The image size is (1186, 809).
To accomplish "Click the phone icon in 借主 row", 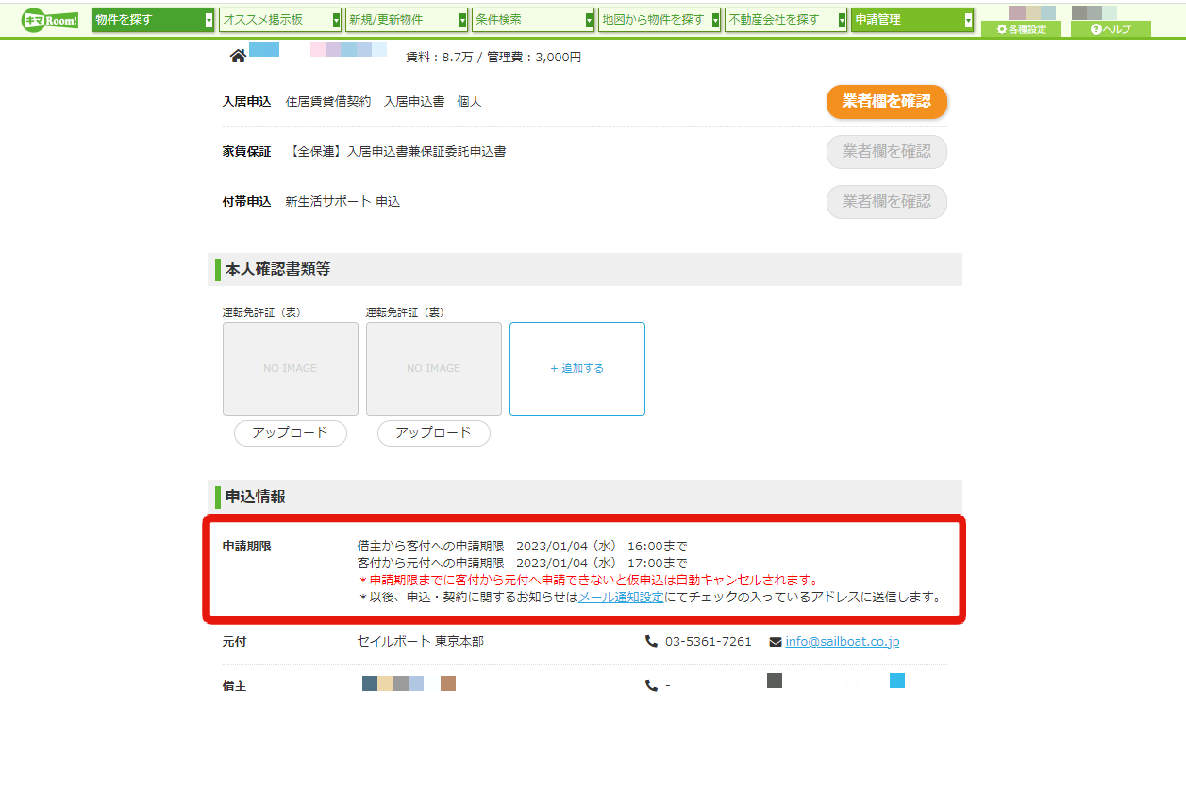I will click(651, 686).
